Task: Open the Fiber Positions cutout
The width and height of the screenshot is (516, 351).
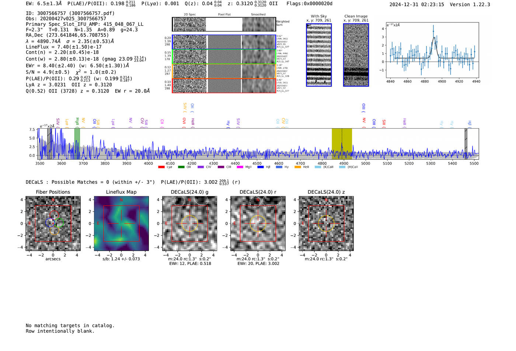Action: (x=53, y=223)
